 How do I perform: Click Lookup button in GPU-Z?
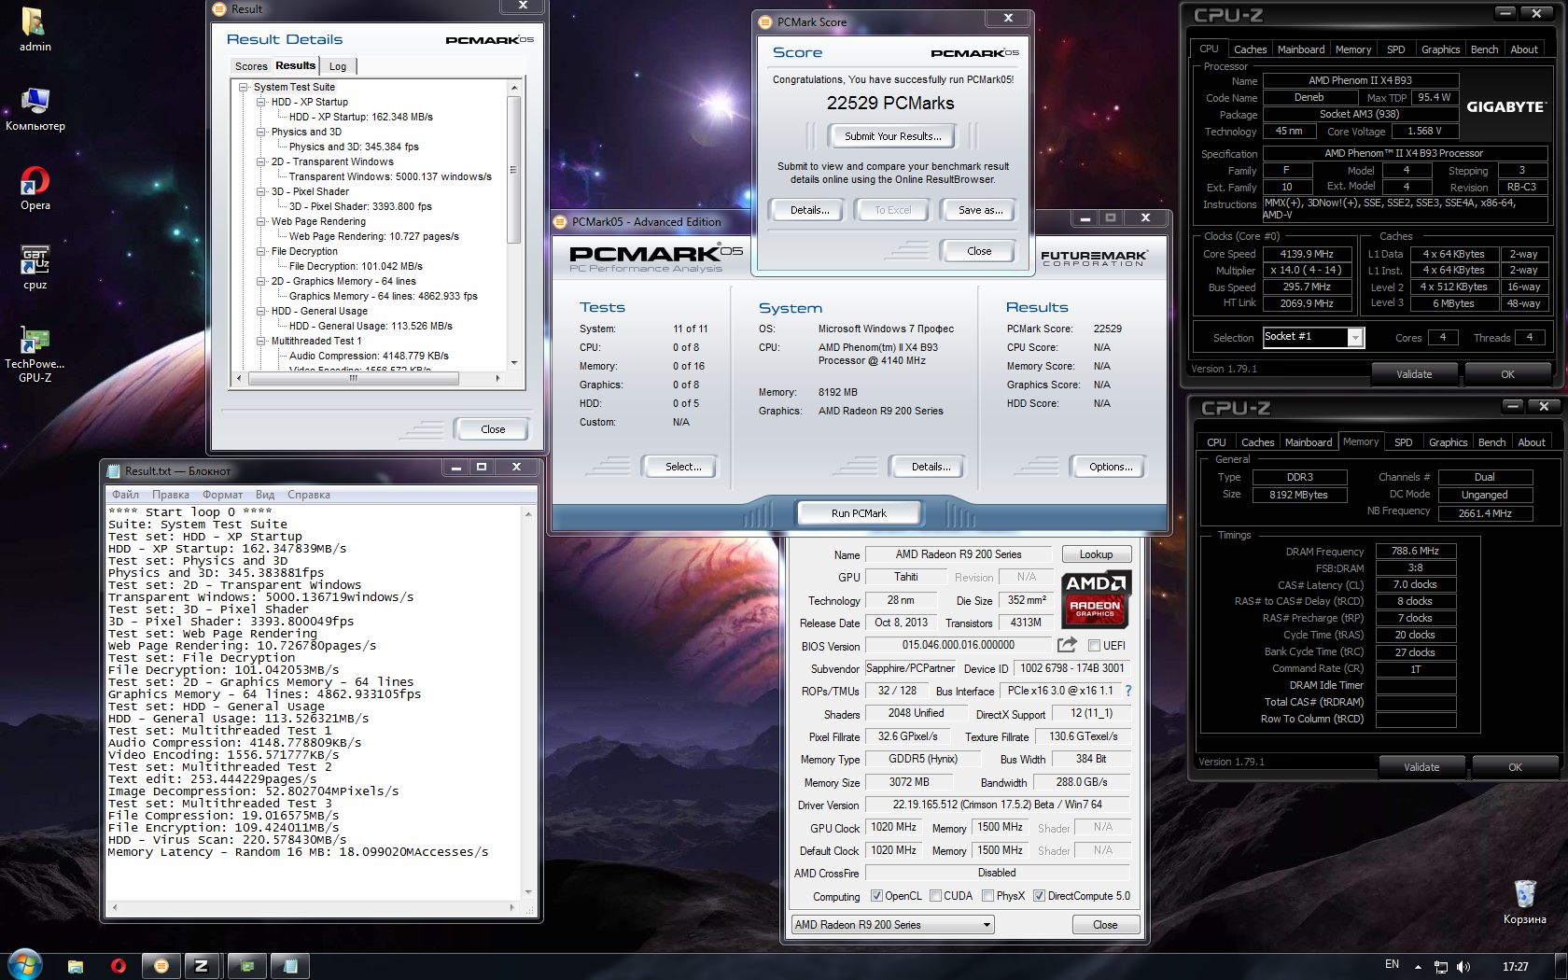click(x=1096, y=554)
